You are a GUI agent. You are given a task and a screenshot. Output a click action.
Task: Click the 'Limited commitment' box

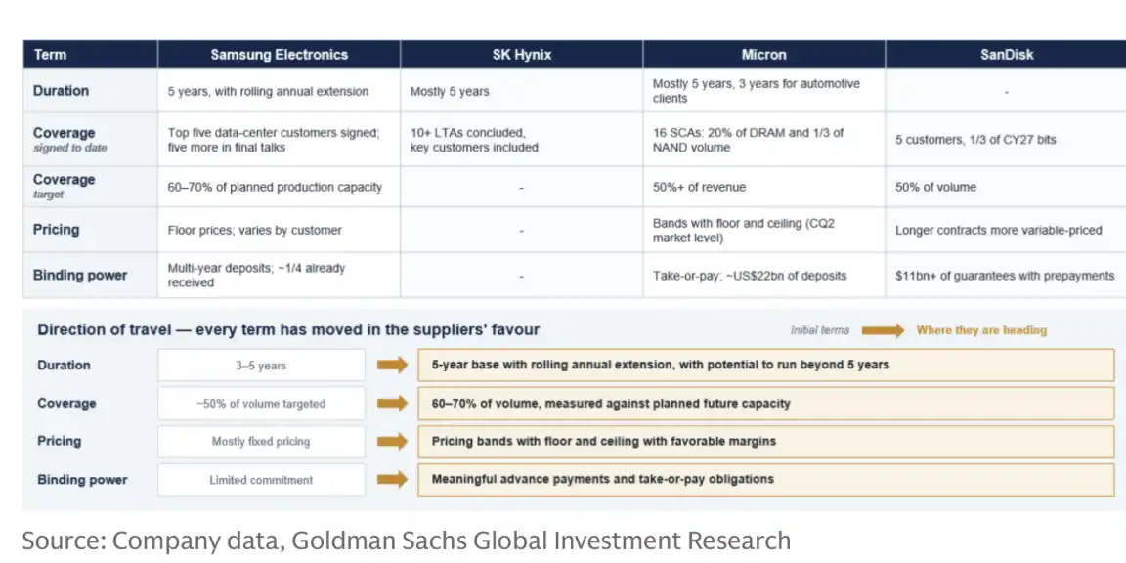pos(261,480)
